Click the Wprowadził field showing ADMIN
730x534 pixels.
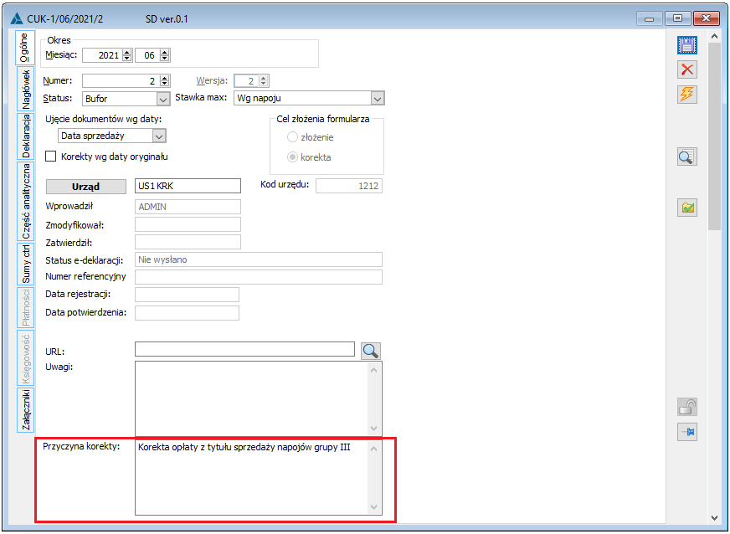188,207
